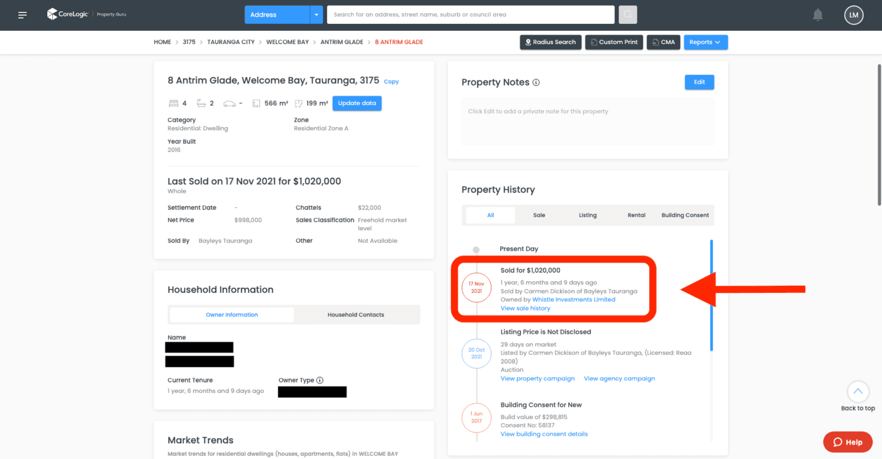Open the Radius Search tool
The height and width of the screenshot is (459, 882).
point(549,42)
